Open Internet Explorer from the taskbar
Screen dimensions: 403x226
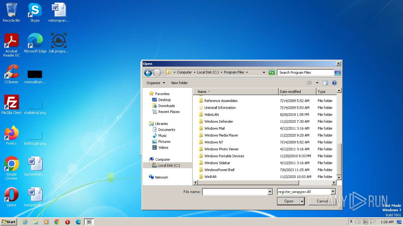25,222
